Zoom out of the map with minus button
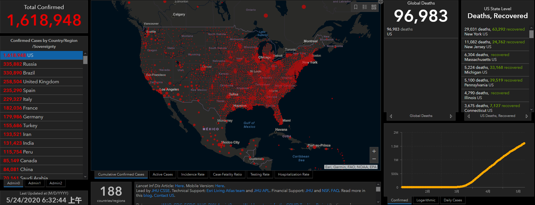This screenshot has height=205, width=535. (374, 159)
